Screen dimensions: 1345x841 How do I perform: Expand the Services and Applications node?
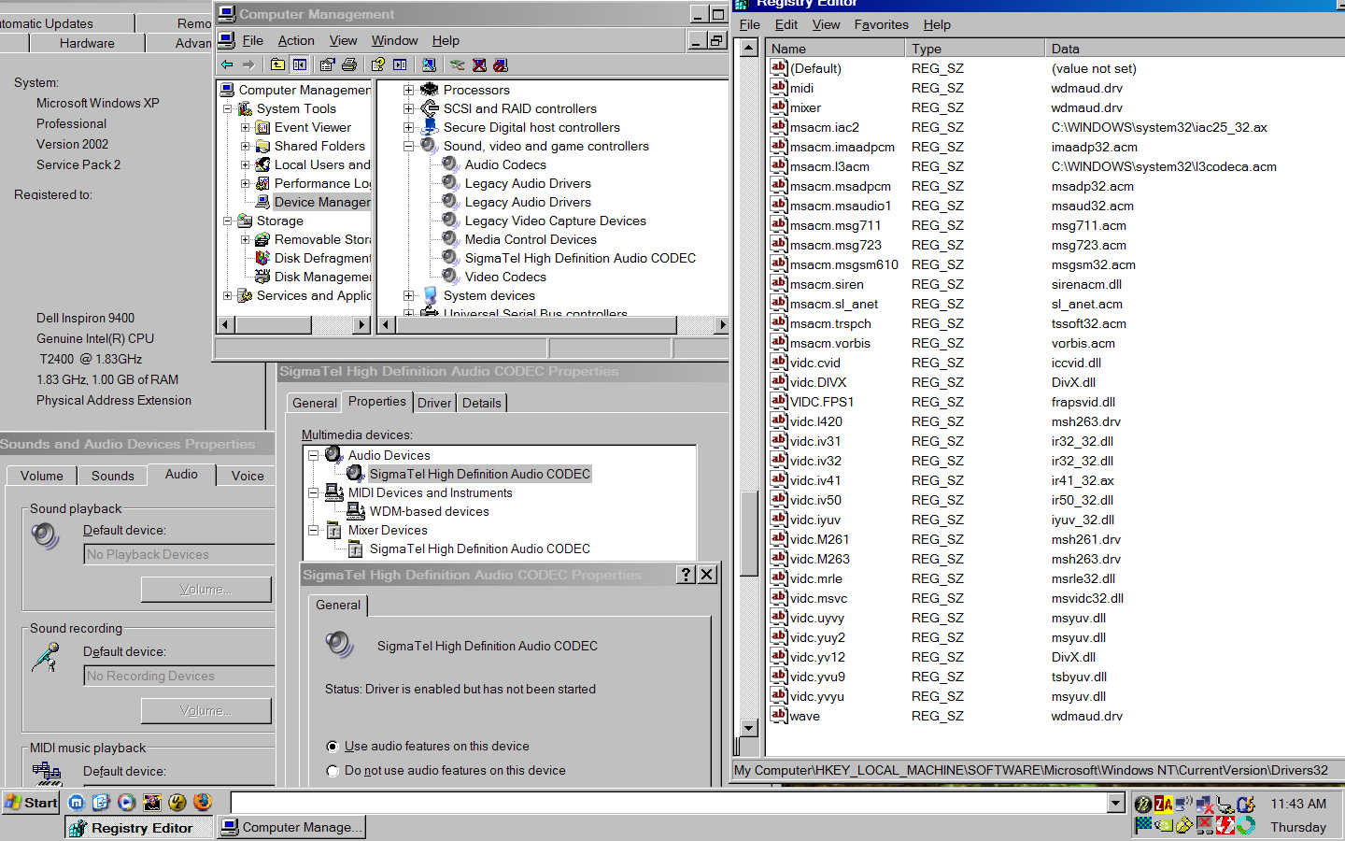227,295
